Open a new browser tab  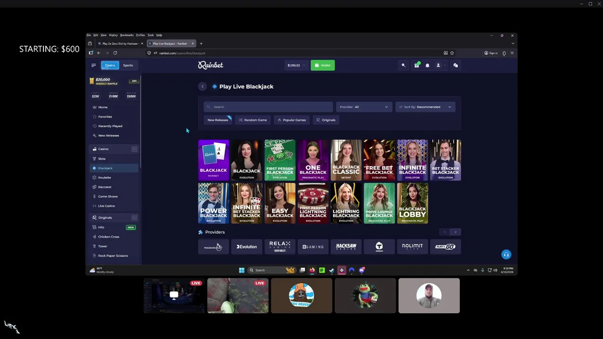click(201, 44)
